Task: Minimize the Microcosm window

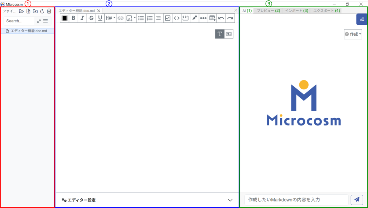Action: [x=334, y=4]
